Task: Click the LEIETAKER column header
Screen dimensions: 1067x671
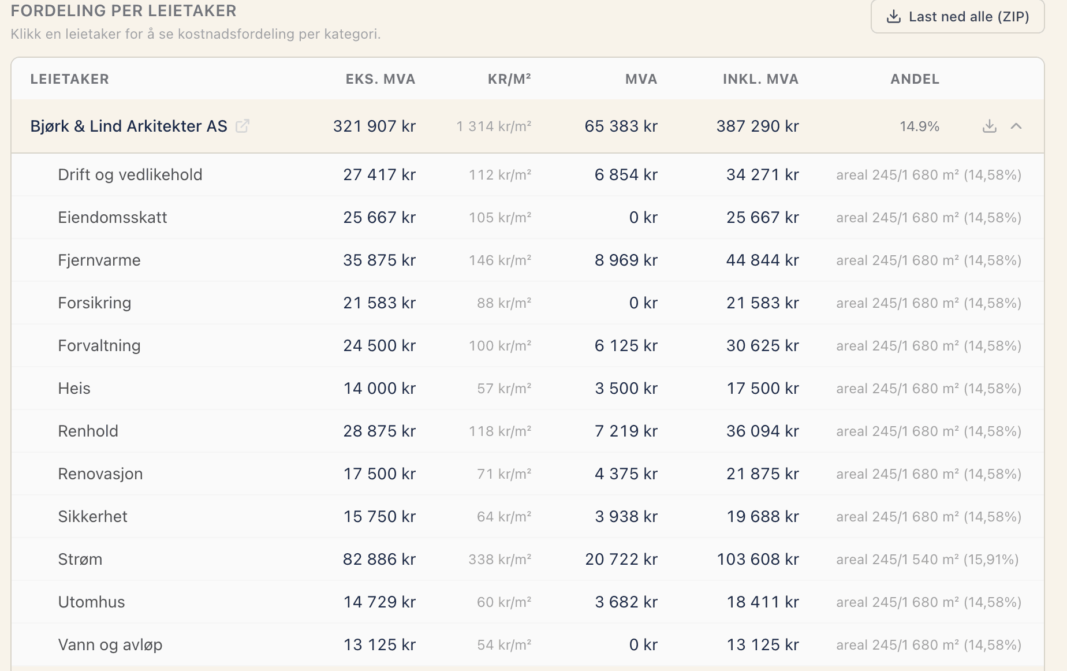Action: tap(69, 79)
